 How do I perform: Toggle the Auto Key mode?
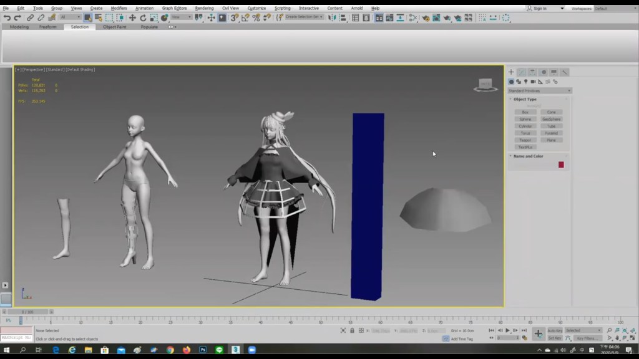[x=554, y=330]
